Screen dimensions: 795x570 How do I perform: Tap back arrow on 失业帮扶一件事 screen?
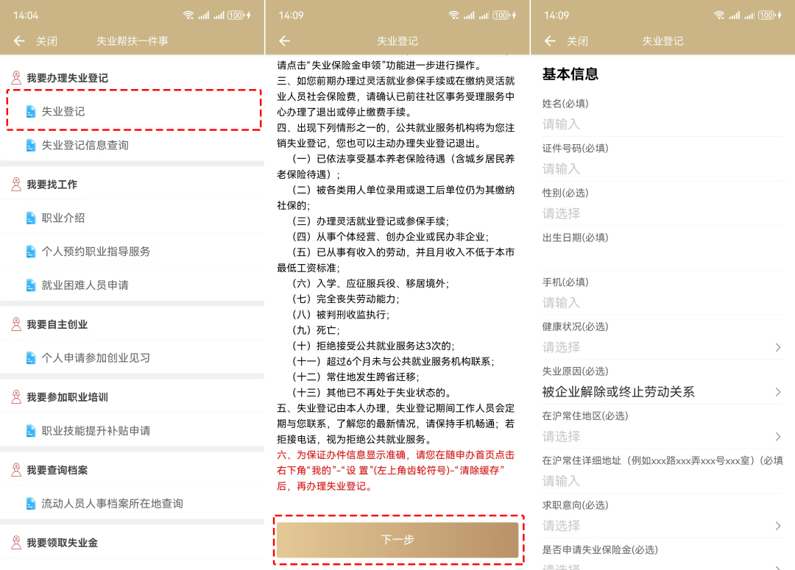[x=19, y=41]
